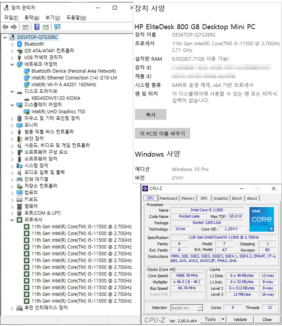Screen dimensions: 282x326
Task: Click the Device Manager title bar icon
Action: click(6, 8)
